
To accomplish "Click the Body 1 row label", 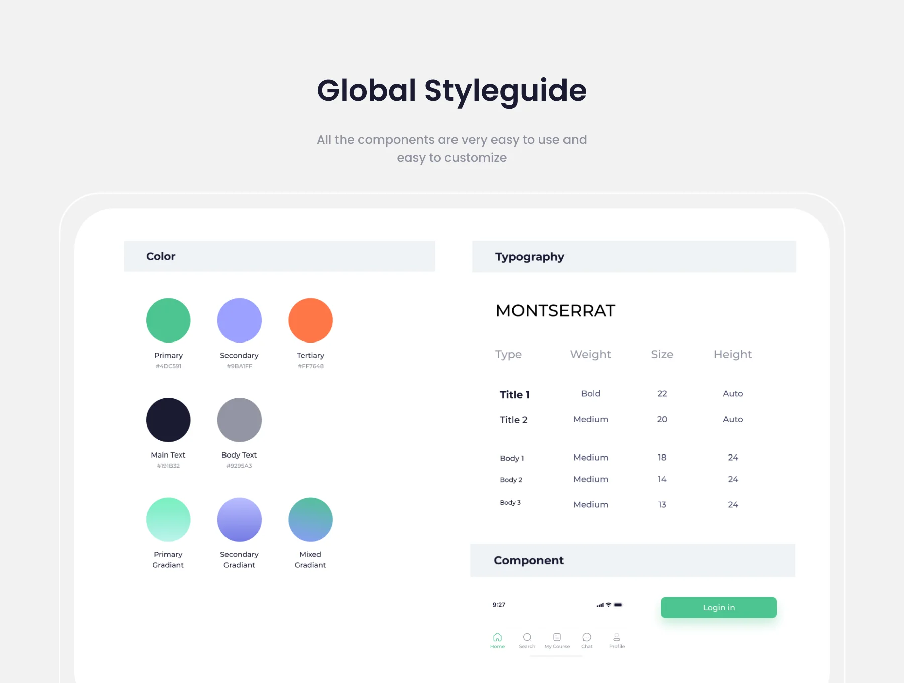I will 512,458.
